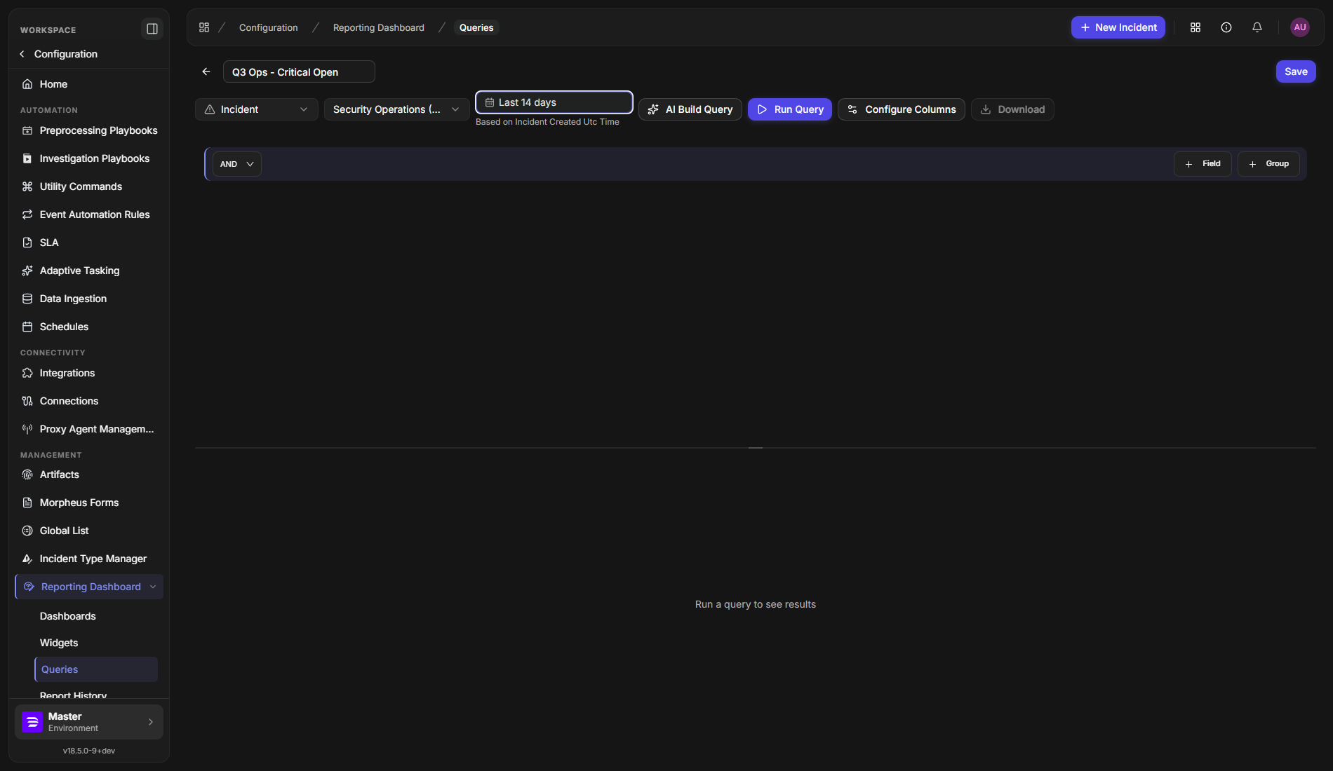Go to Reporting Dashboard breadcrumb

pos(378,27)
